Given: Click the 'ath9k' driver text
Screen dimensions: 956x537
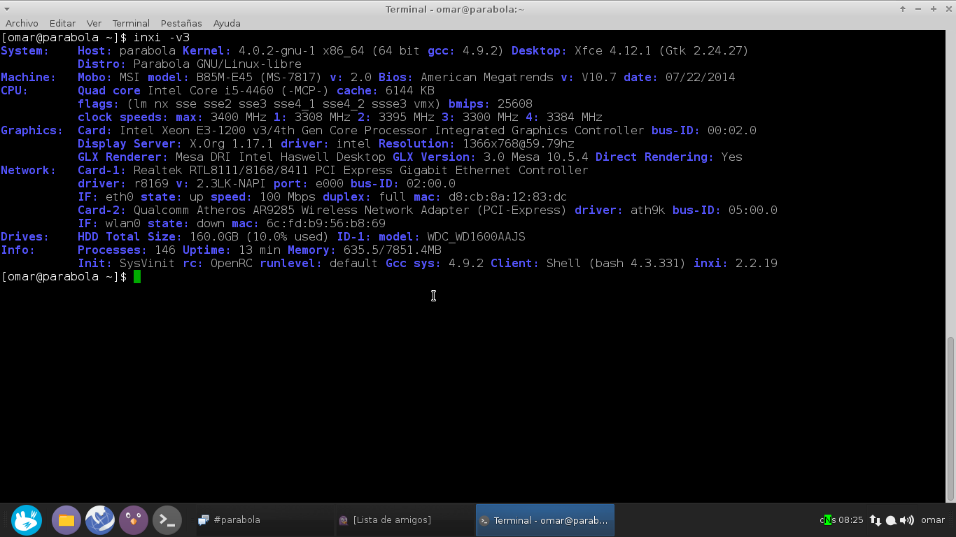Looking at the screenshot, I should 648,210.
